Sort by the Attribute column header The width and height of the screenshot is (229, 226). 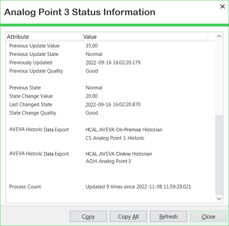coord(44,37)
